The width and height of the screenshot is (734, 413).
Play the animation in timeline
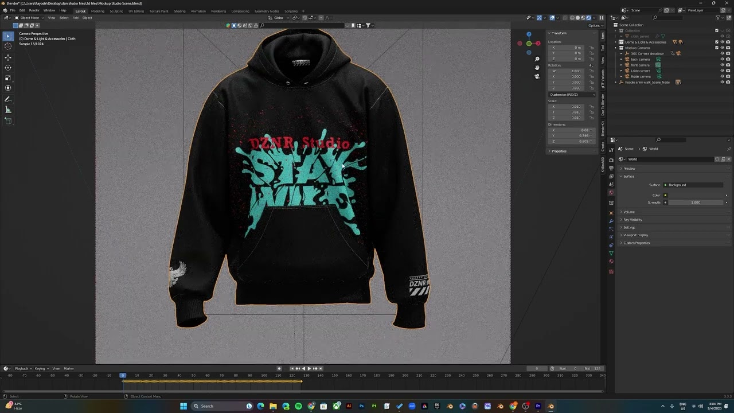(309, 368)
